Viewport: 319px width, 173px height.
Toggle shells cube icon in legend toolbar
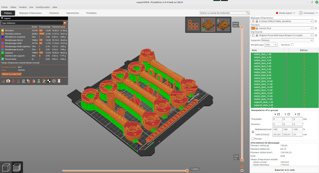point(54,81)
